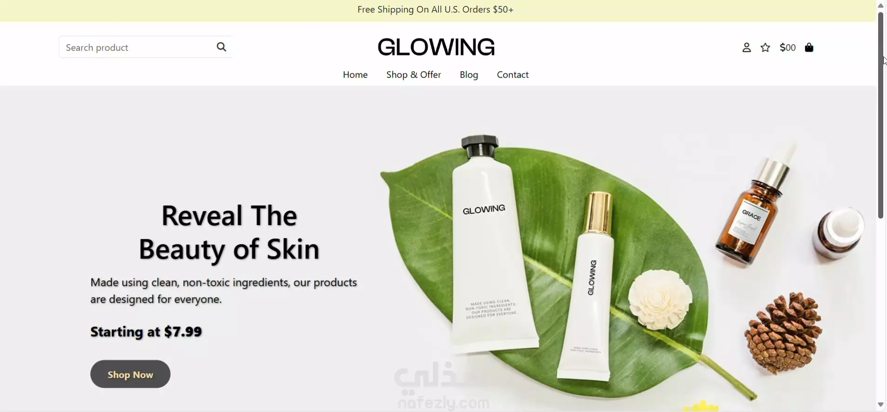Screen dimensions: 887x412
Task: Click the Shop Now button
Action: (130, 374)
